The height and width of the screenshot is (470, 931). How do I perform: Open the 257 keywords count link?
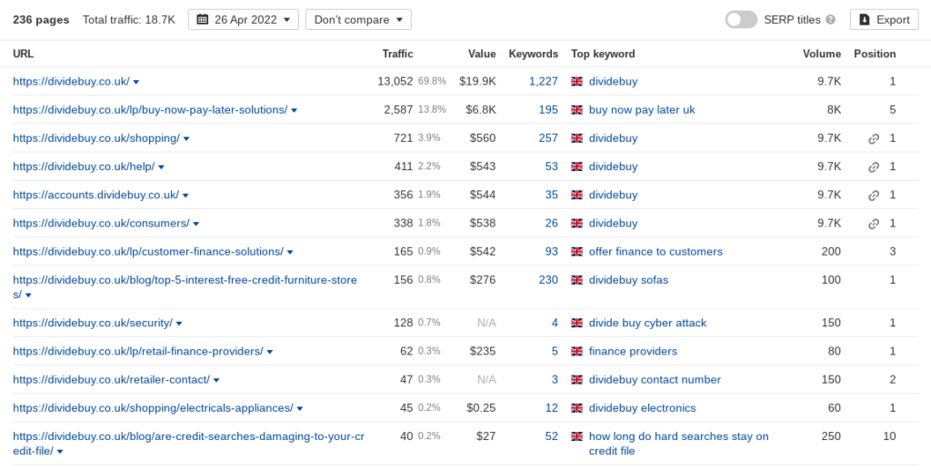point(548,138)
